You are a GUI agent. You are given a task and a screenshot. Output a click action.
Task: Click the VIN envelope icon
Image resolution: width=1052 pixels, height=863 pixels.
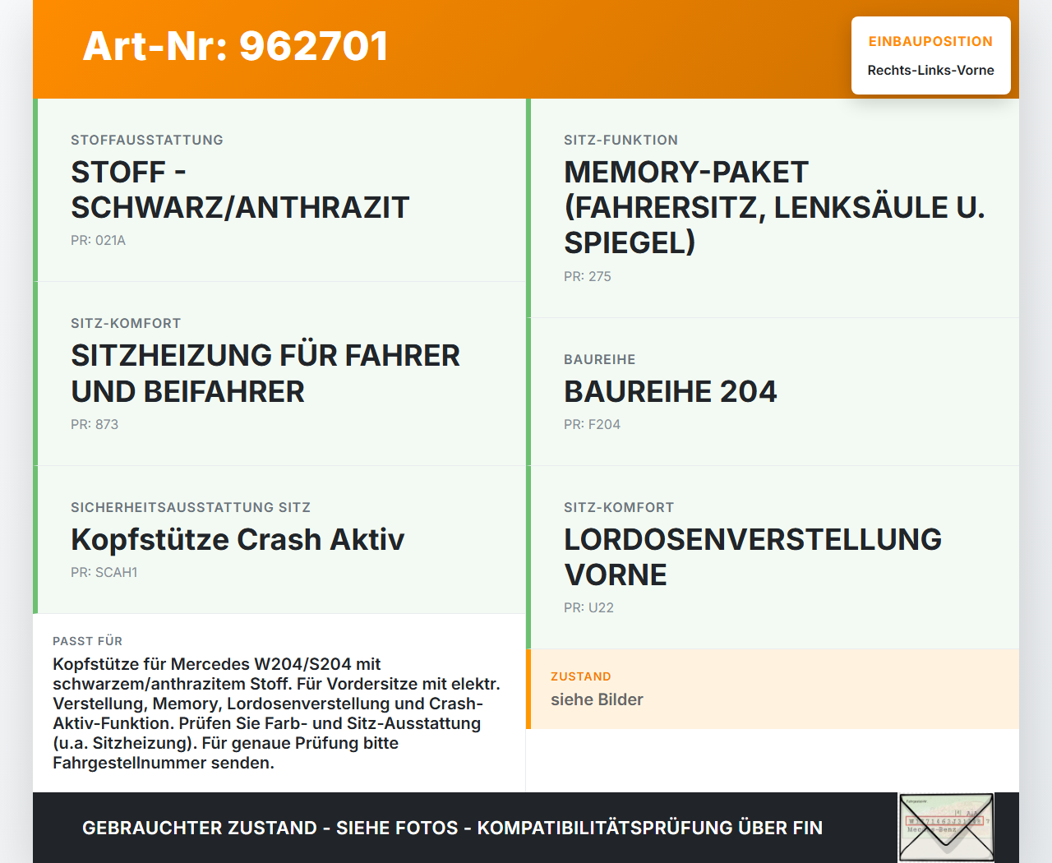[x=945, y=827]
